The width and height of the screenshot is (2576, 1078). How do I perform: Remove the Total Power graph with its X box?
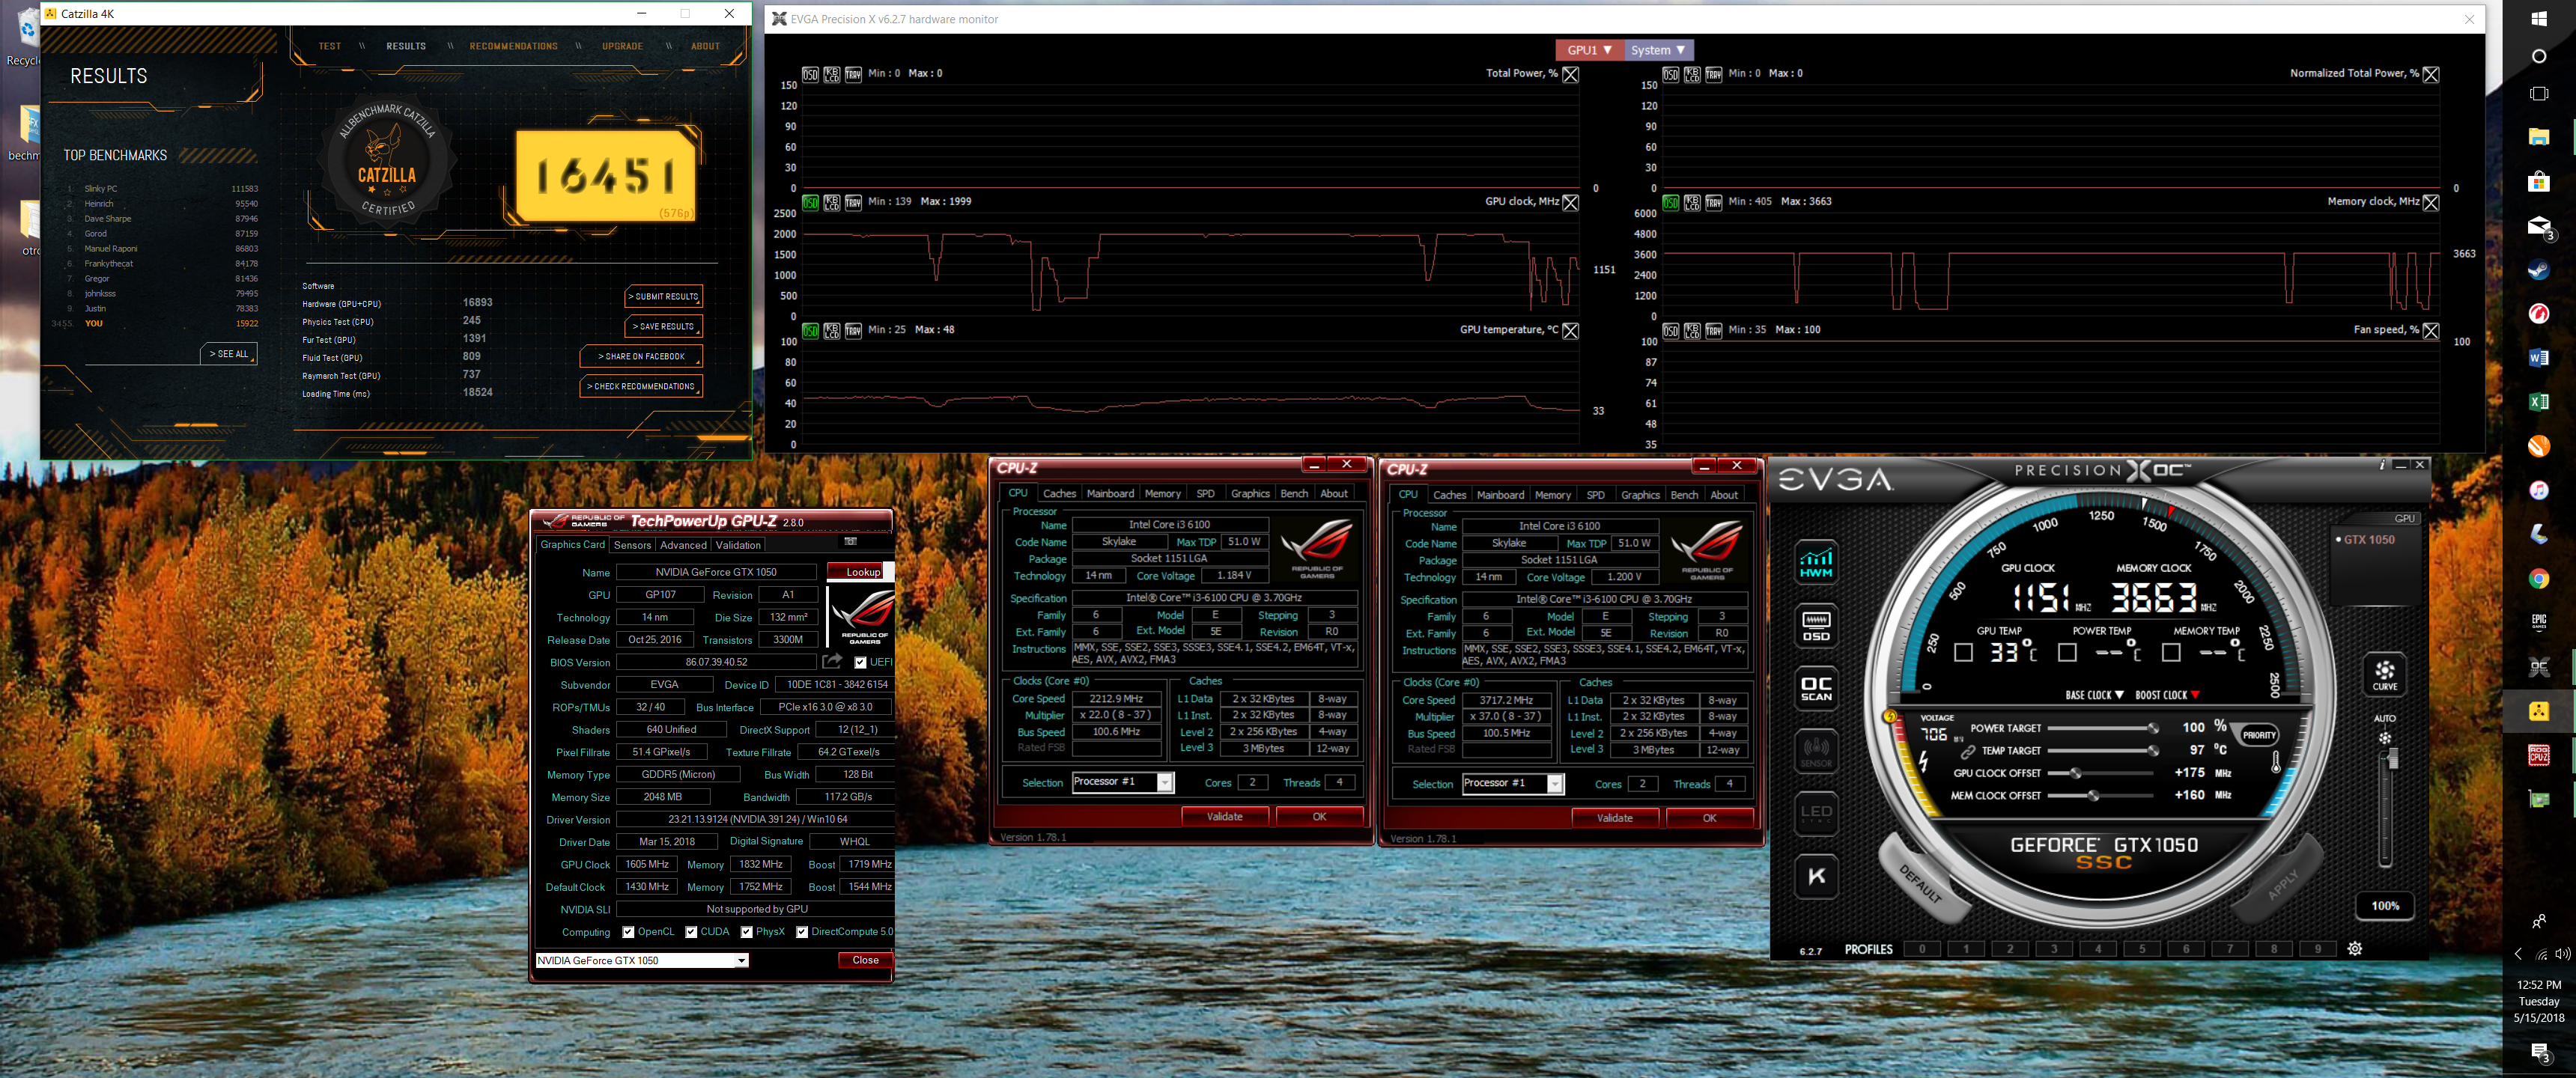1570,74
